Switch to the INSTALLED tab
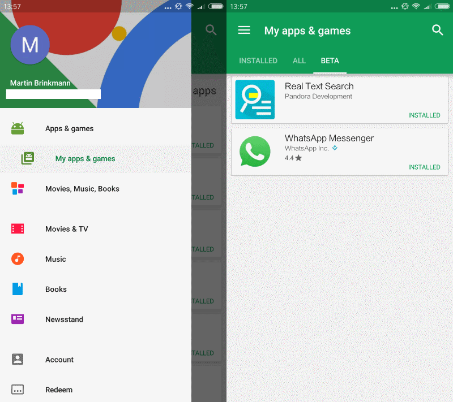Image resolution: width=453 pixels, height=402 pixels. click(258, 60)
